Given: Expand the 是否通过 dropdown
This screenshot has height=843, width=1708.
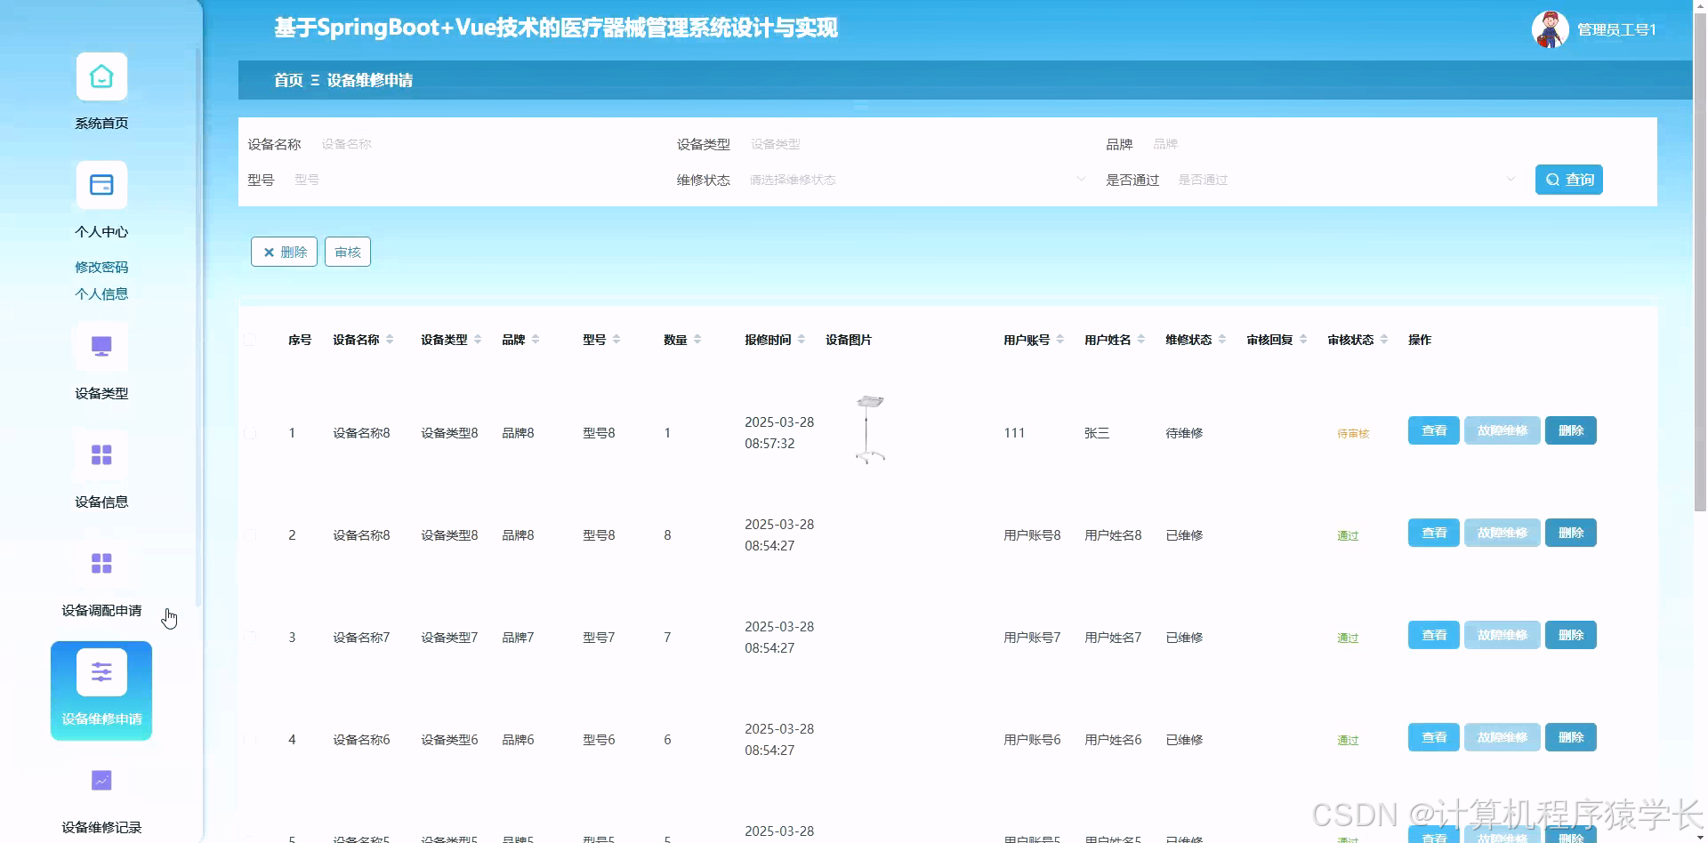Looking at the screenshot, I should coord(1343,179).
